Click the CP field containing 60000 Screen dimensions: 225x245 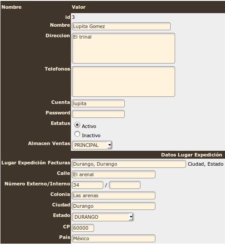[83, 228]
